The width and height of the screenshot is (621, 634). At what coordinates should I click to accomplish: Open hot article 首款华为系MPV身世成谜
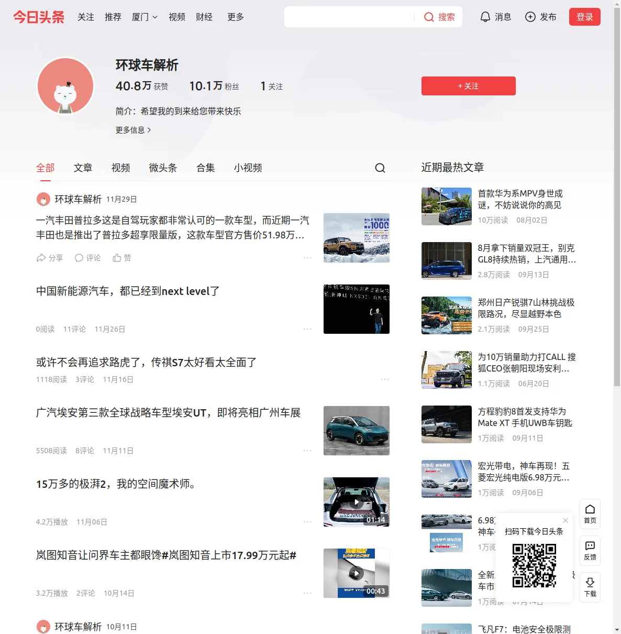tap(520, 199)
